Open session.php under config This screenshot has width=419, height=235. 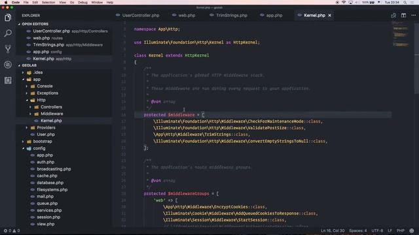pos(48,217)
